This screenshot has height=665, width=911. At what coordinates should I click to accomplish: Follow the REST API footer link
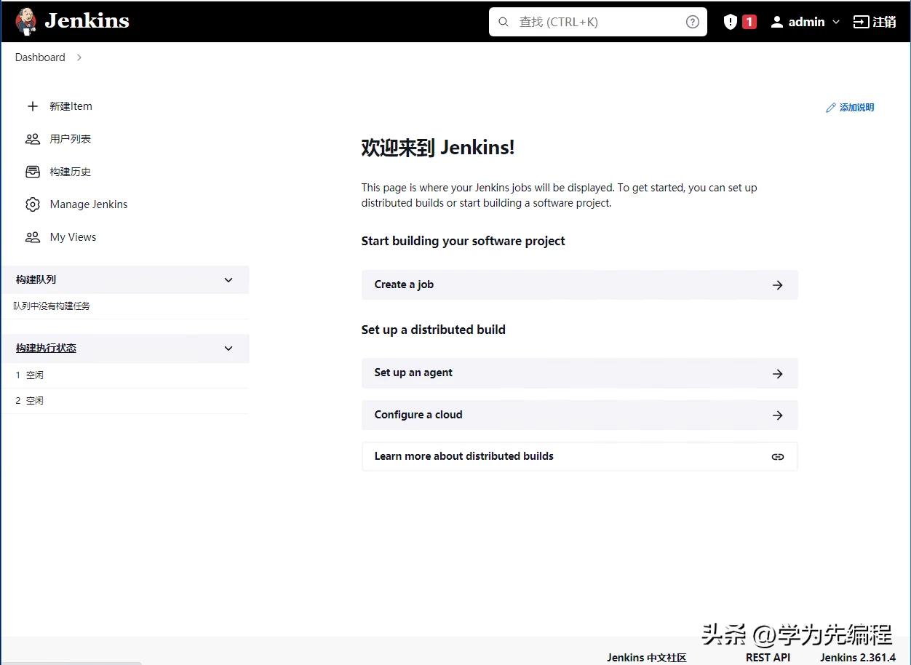(x=768, y=657)
